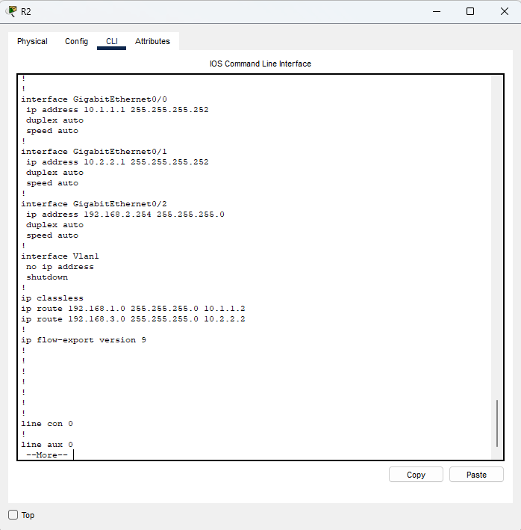Click the Packet Tracer R2 window icon

(11, 11)
